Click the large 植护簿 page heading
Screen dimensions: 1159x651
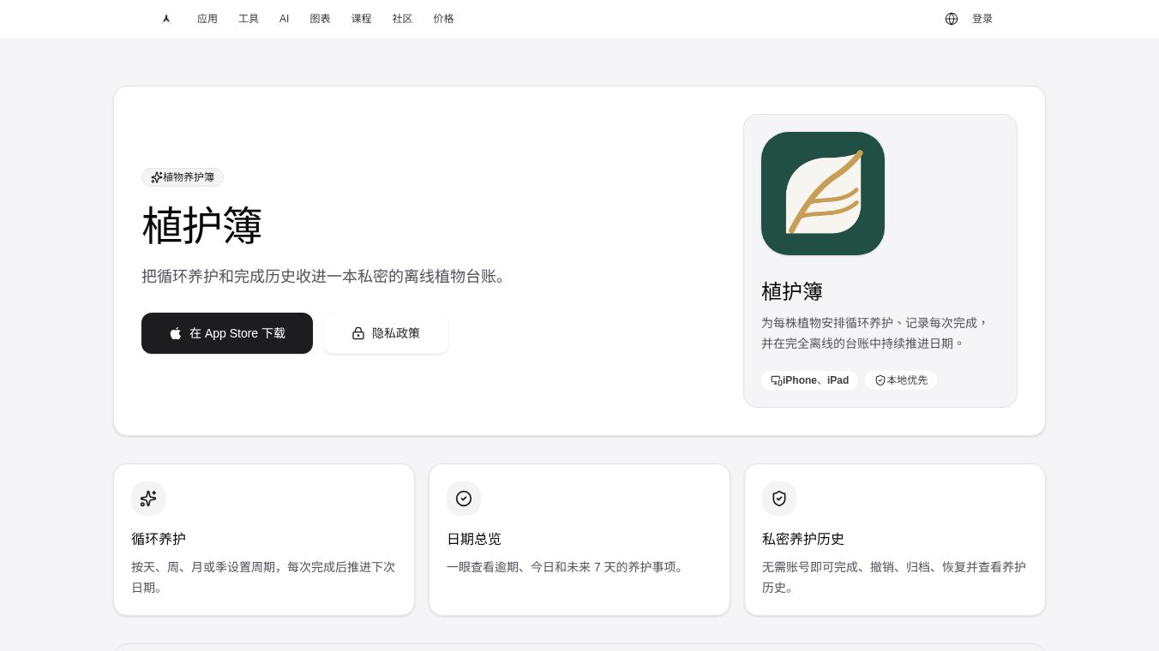click(x=202, y=225)
